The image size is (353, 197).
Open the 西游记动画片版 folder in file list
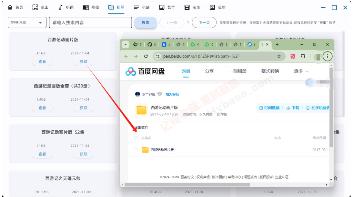coord(162,150)
